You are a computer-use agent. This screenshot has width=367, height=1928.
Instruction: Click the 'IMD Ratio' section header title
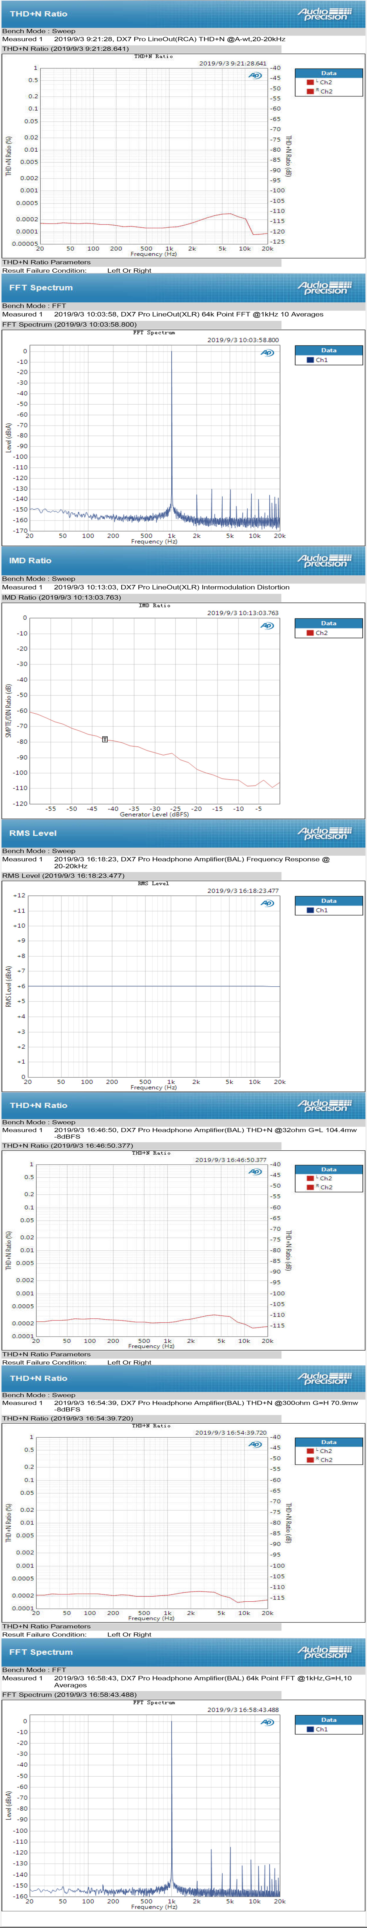30,560
